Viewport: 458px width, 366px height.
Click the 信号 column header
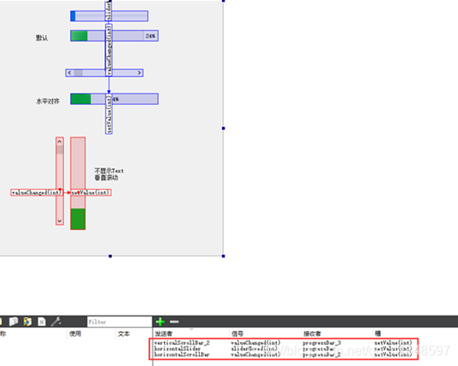coord(237,334)
